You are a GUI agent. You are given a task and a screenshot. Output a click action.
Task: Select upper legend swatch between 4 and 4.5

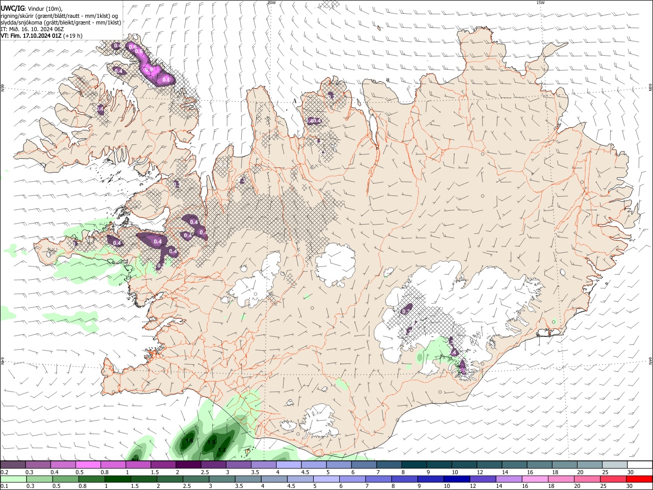pyautogui.click(x=289, y=464)
